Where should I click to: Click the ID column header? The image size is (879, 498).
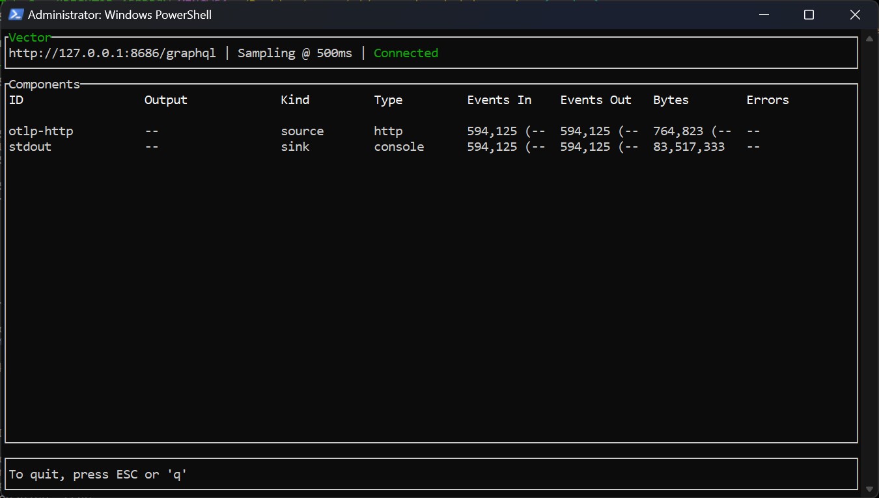(x=16, y=100)
